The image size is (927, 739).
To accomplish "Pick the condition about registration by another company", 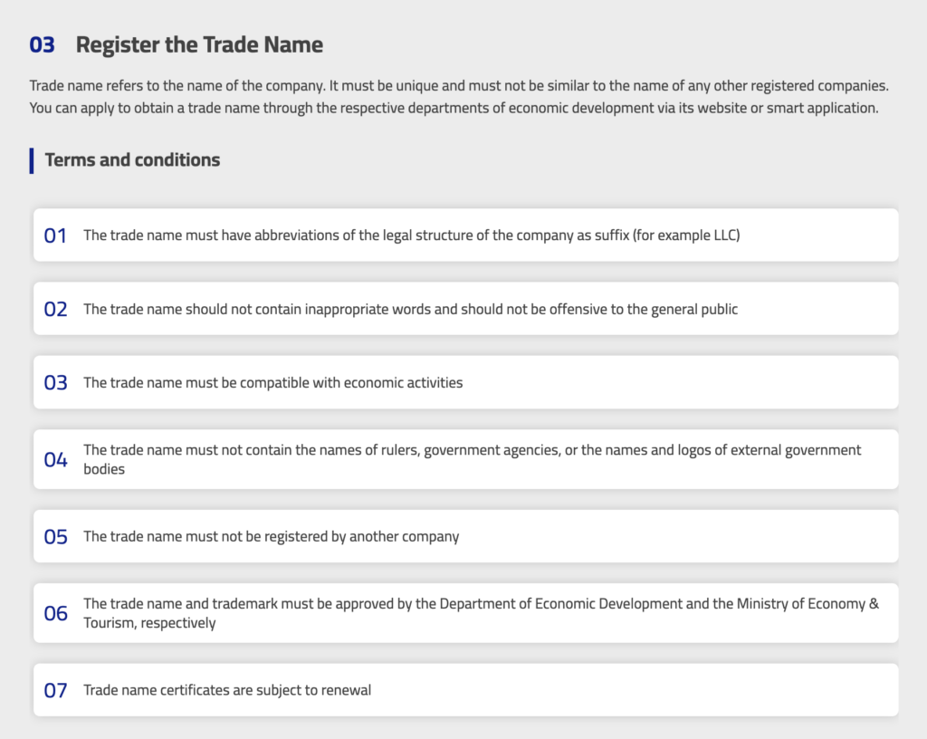I will click(271, 537).
